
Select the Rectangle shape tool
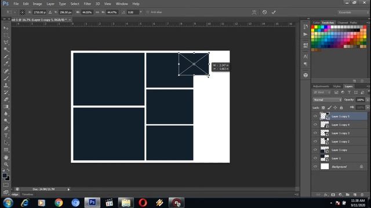coord(6,150)
